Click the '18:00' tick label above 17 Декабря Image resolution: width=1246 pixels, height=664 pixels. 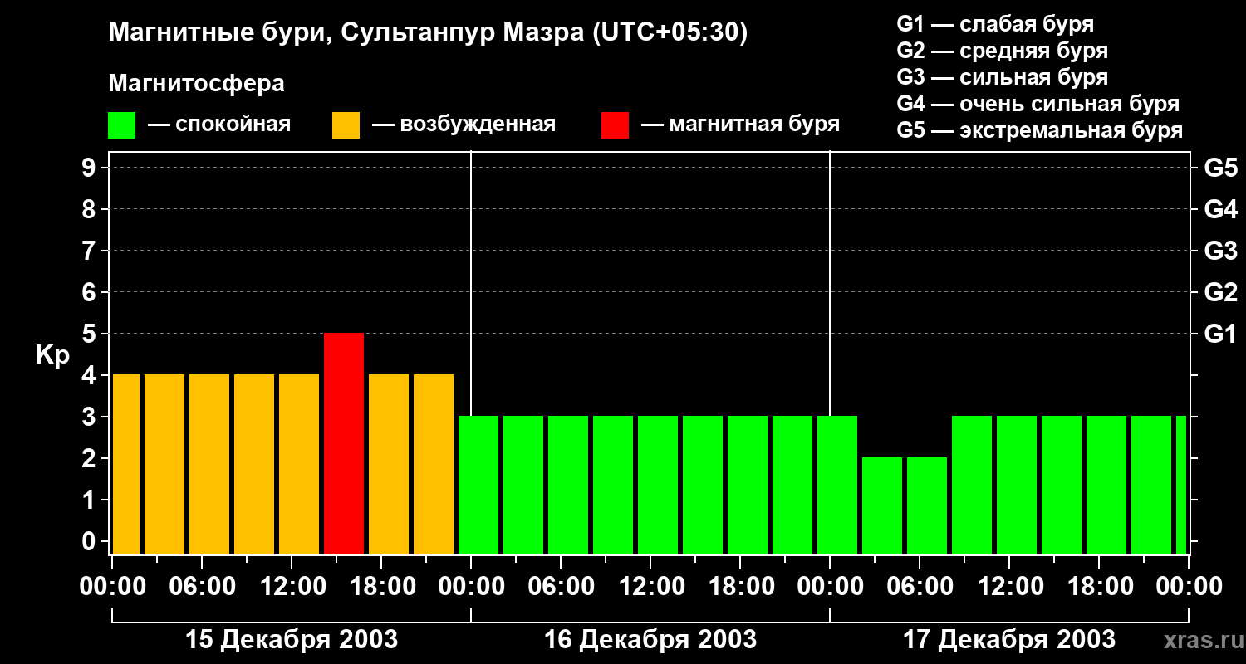(1099, 587)
